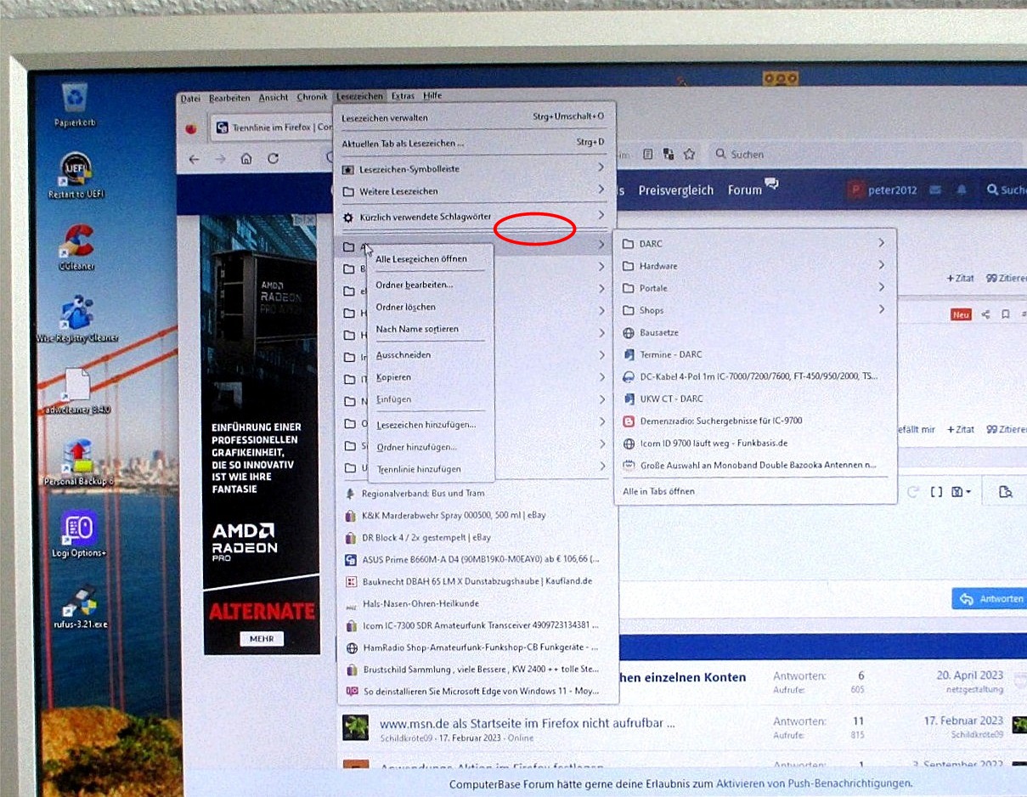Click the ad info icon on AMD banner
Screen dimensions: 1027x797
pos(299,220)
